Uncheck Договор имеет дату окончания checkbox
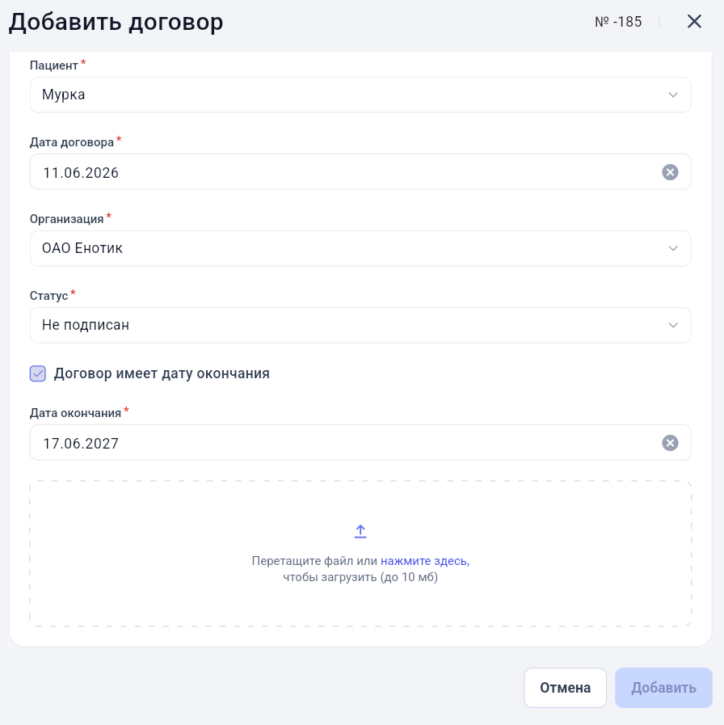The height and width of the screenshot is (725, 724). pyautogui.click(x=38, y=373)
